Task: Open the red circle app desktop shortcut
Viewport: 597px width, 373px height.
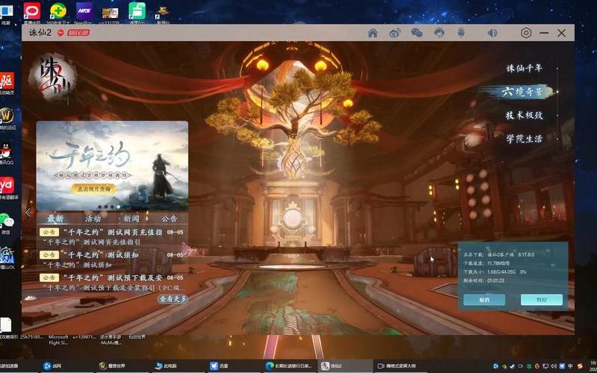Action: pos(32,13)
